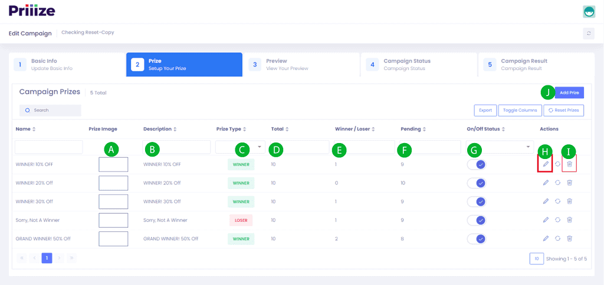This screenshot has width=604, height=285.
Task: Delete the WINNER! 10% OFF prize
Action: 569,164
